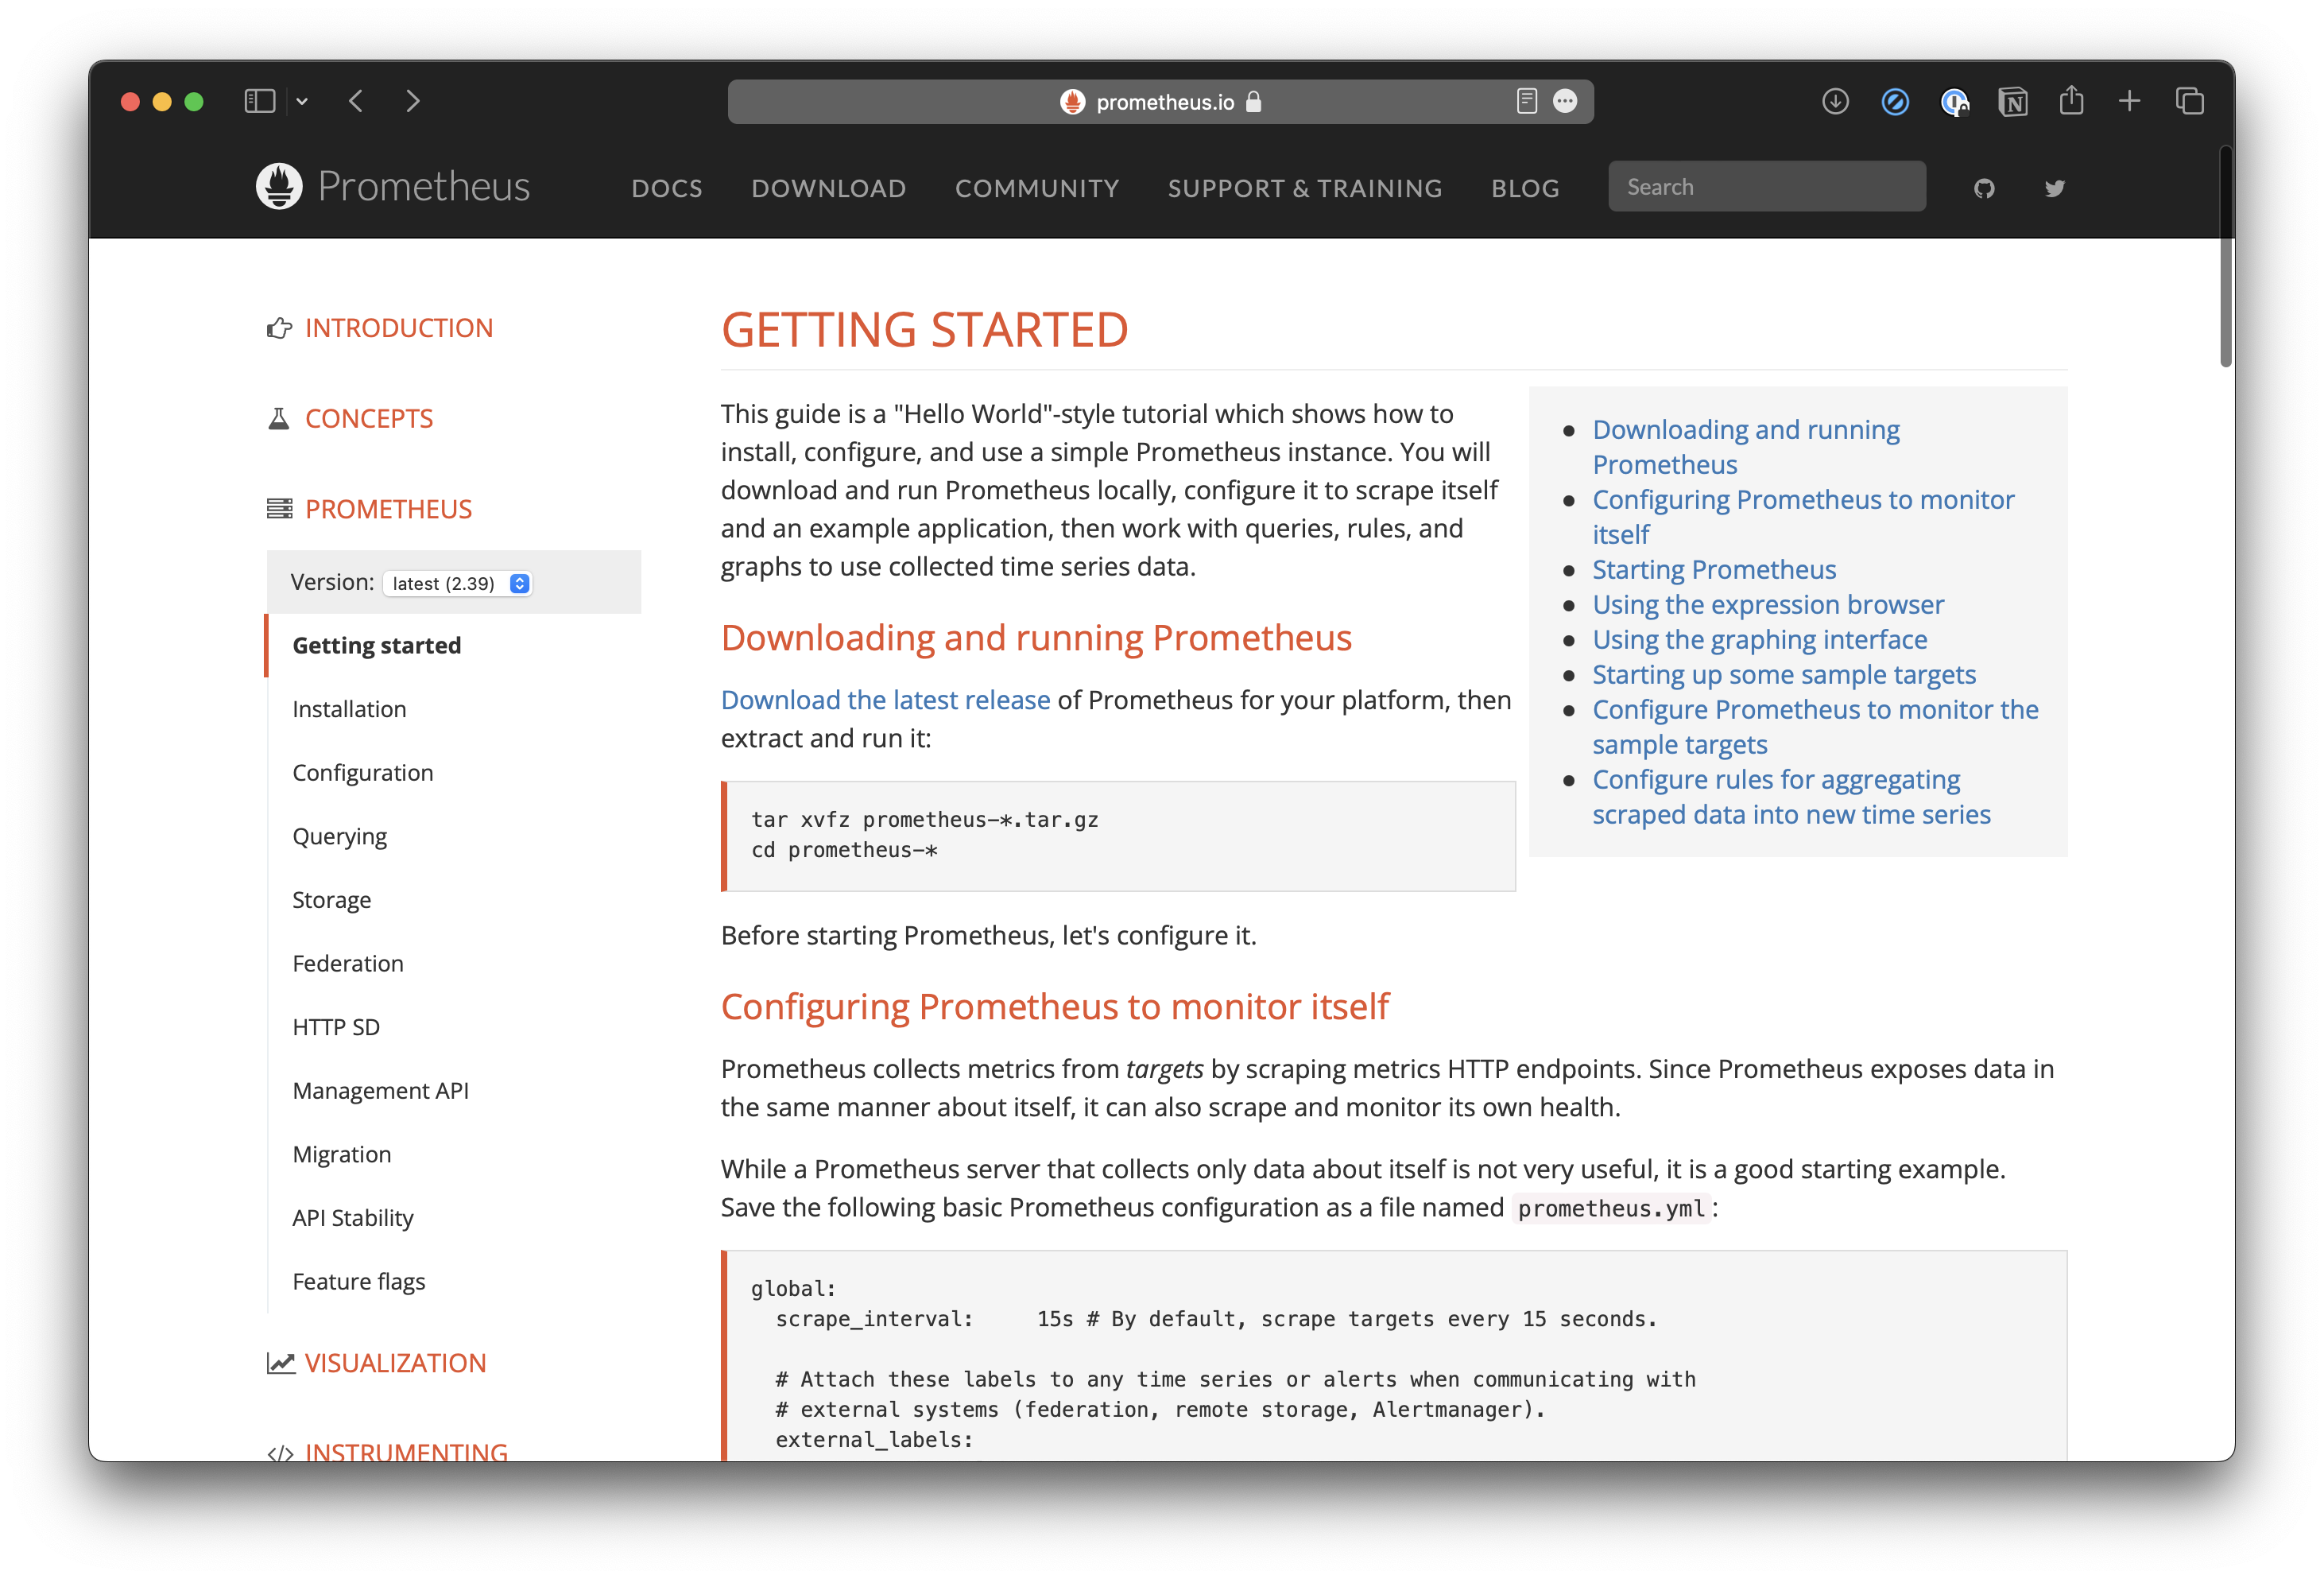Open the COMMUNITY menu item
Viewport: 2324px width, 1579px height.
click(1037, 188)
